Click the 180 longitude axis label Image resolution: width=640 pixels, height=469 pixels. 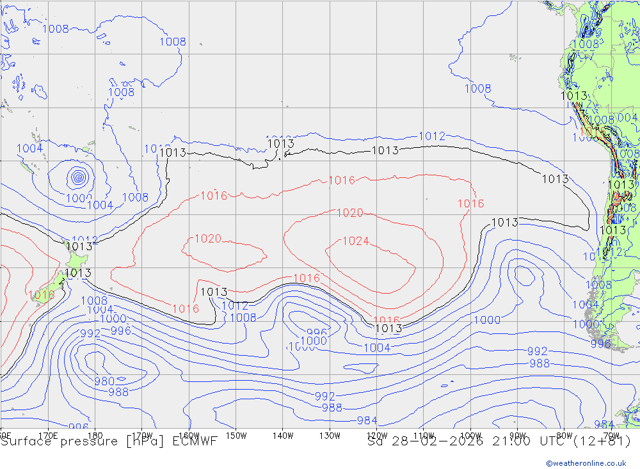click(95, 436)
